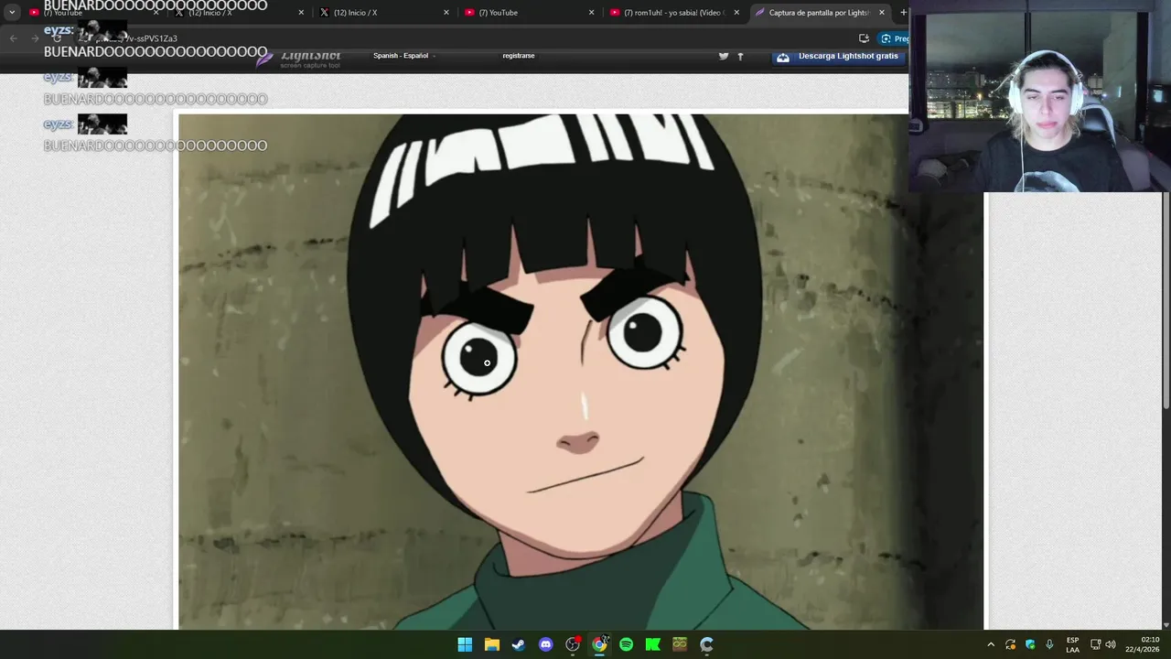This screenshot has height=659, width=1171.
Task: Click the install/cast icon in the address bar
Action: pyautogui.click(x=864, y=38)
